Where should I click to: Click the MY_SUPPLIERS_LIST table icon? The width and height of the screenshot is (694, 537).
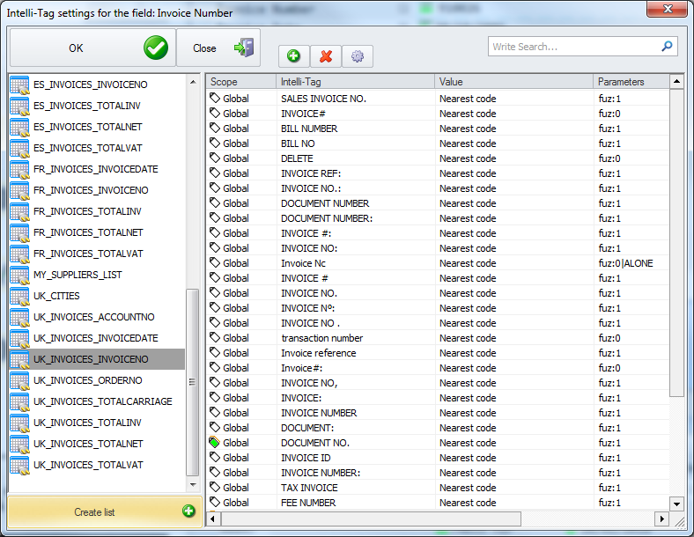pyautogui.click(x=19, y=275)
